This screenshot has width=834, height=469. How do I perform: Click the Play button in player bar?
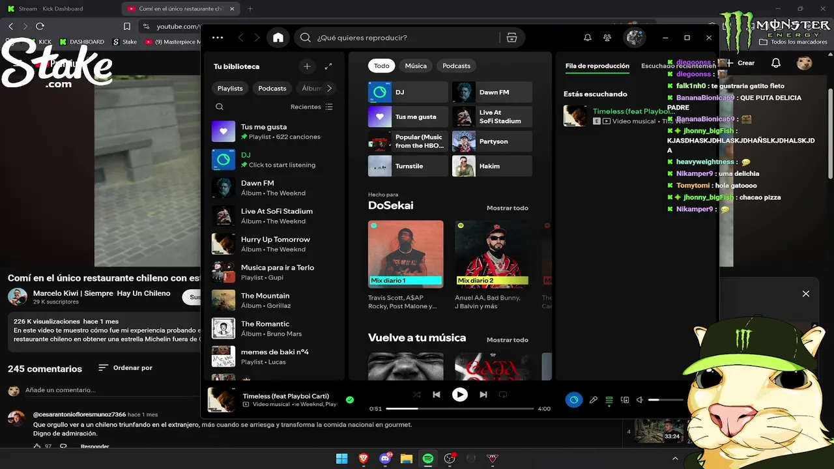pyautogui.click(x=460, y=395)
